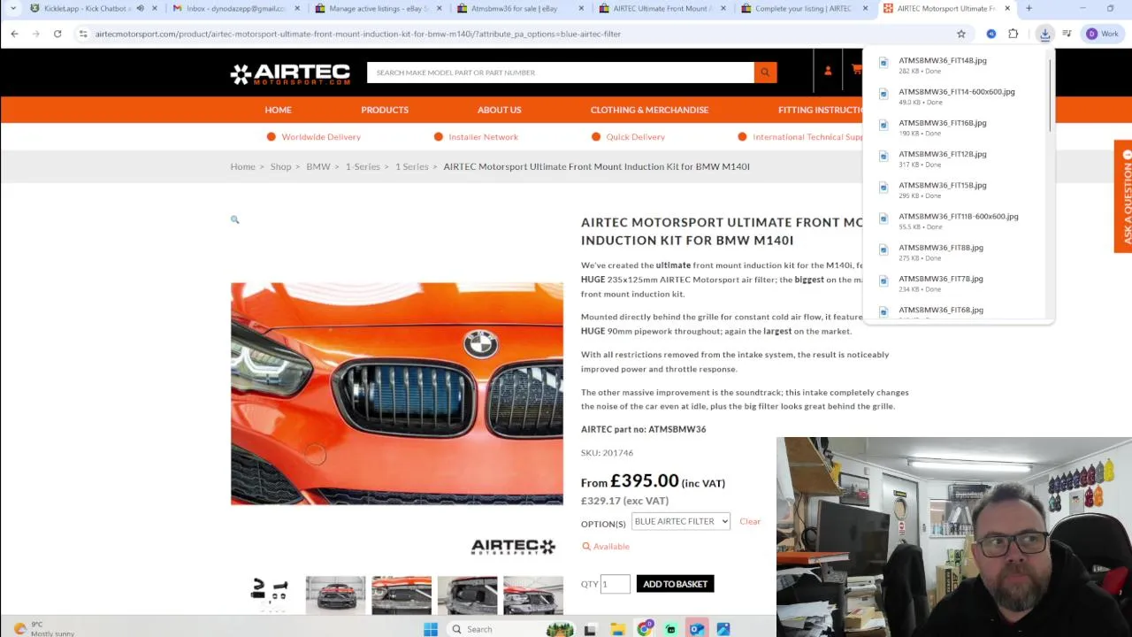Click the Clear option link

point(750,521)
